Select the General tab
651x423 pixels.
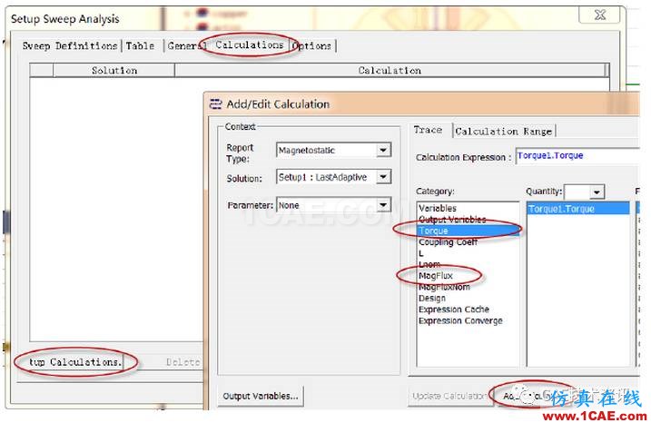[186, 45]
